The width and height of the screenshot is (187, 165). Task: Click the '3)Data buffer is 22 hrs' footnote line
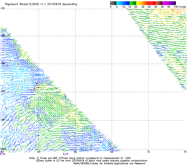coord(91,161)
